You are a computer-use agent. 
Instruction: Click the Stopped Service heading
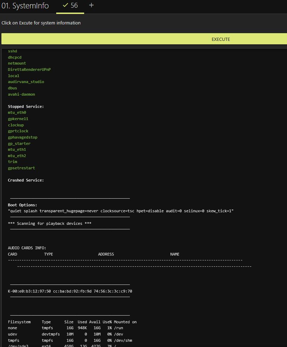coord(26,106)
